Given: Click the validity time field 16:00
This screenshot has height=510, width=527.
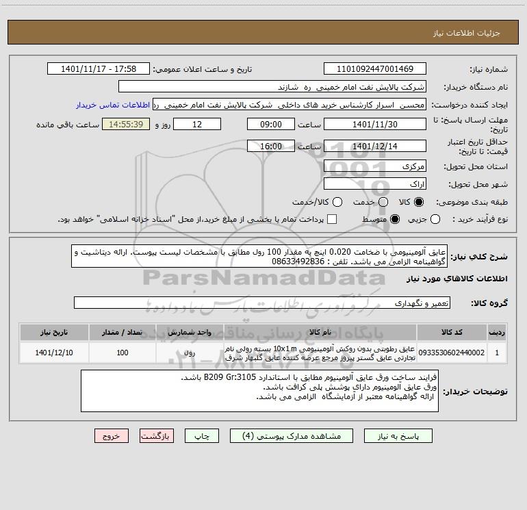Looking at the screenshot, I should 271,146.
